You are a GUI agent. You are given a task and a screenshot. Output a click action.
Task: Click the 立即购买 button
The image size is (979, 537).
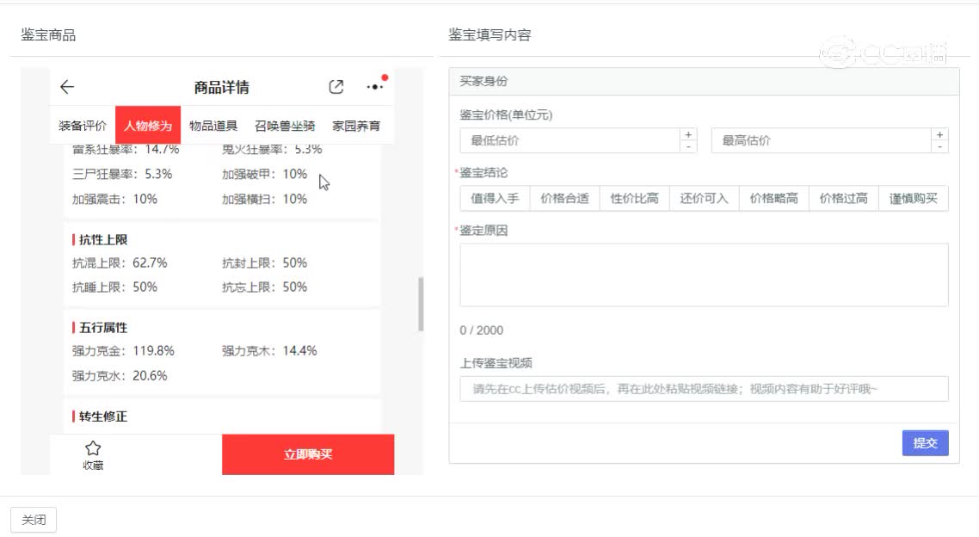coord(308,454)
